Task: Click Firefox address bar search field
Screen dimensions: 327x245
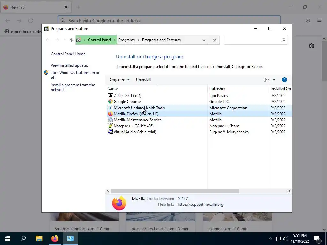Action: tap(169, 21)
